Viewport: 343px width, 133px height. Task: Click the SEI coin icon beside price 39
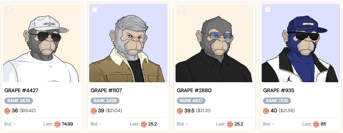pyautogui.click(x=93, y=111)
